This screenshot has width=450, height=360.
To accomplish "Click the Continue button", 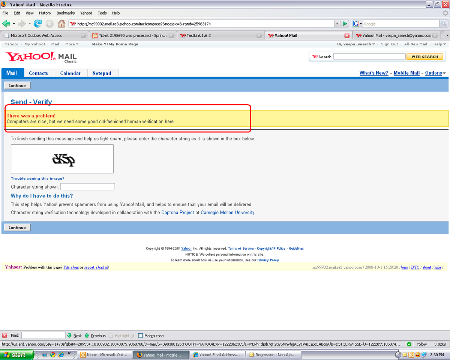I will (17, 85).
